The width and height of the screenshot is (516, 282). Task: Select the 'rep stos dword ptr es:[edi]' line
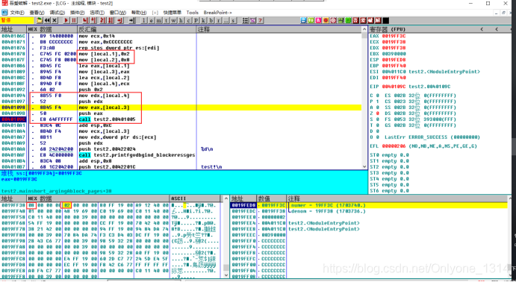(180, 48)
